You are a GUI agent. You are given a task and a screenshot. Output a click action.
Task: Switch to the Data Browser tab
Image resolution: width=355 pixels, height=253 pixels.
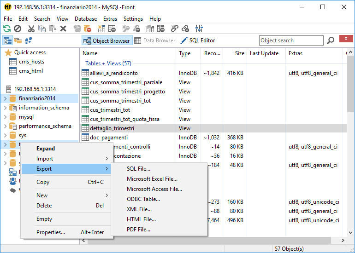click(x=155, y=40)
